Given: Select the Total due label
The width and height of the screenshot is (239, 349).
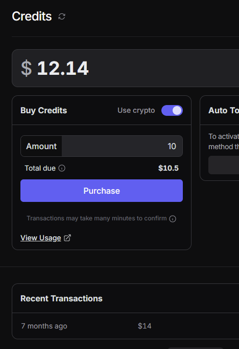Looking at the screenshot, I should pyautogui.click(x=40, y=168).
